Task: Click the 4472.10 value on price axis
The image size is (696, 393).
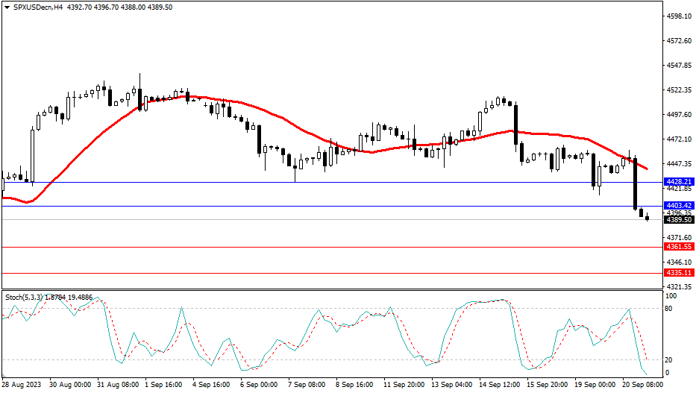Action: (680, 139)
